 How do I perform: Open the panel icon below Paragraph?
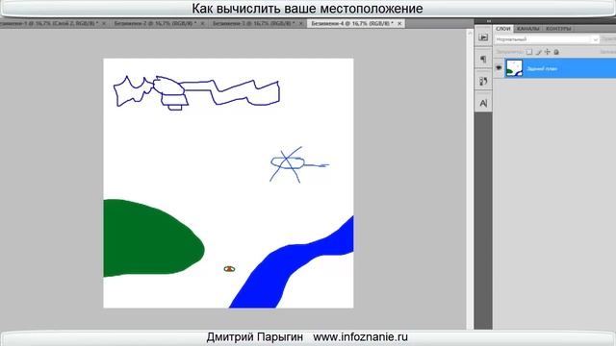coord(483,81)
